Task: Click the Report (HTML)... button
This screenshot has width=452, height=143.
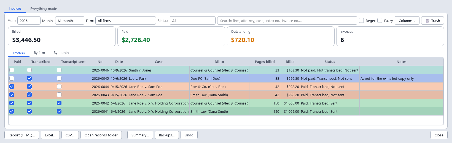Action: [x=22, y=135]
